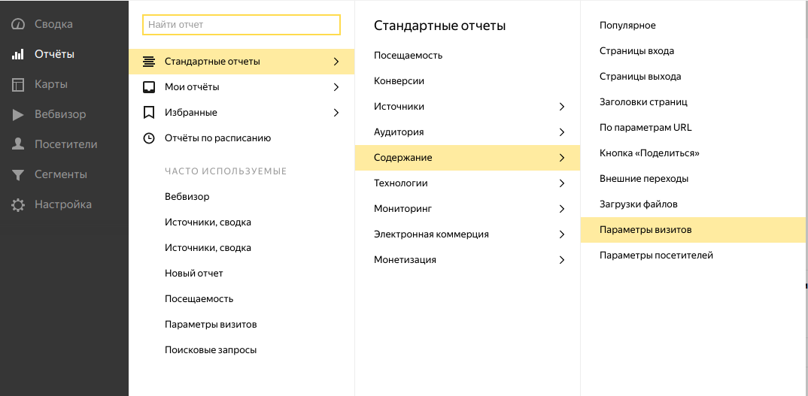Viewport: 808px width, 396px height.
Task: Click the Найти отчет search field
Action: (x=241, y=25)
